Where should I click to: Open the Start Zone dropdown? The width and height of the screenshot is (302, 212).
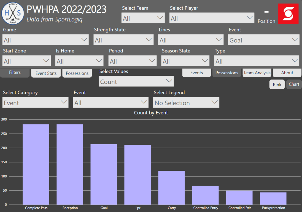(27, 61)
